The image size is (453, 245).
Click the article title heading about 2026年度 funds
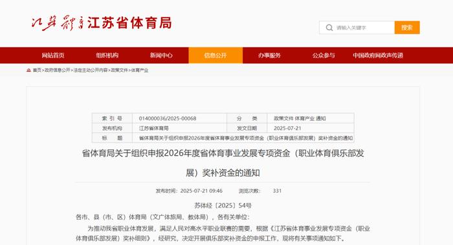223,163
